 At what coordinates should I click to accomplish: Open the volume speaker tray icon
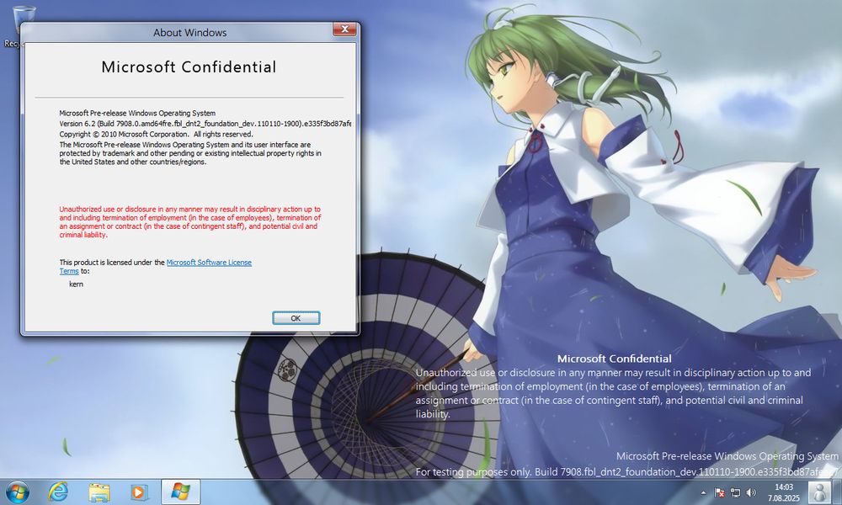[x=751, y=492]
